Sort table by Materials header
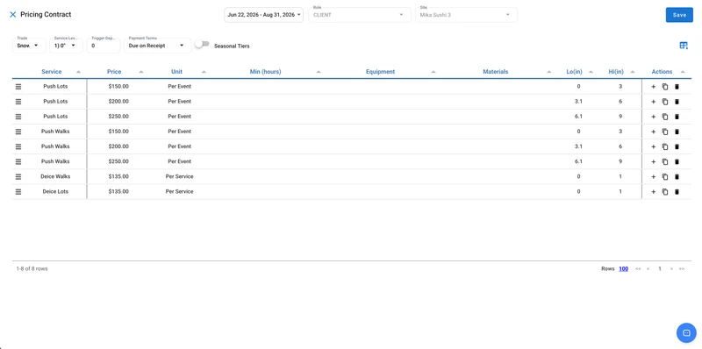Image resolution: width=702 pixels, height=349 pixels. click(x=495, y=72)
